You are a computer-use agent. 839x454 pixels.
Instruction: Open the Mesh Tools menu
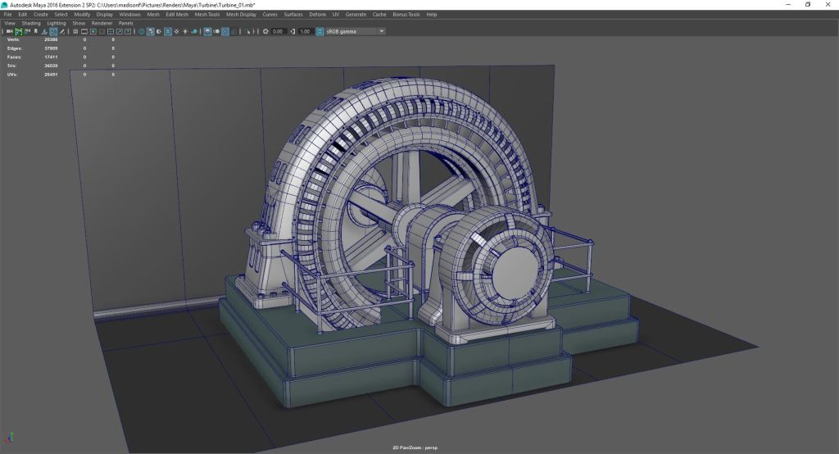[x=206, y=14]
